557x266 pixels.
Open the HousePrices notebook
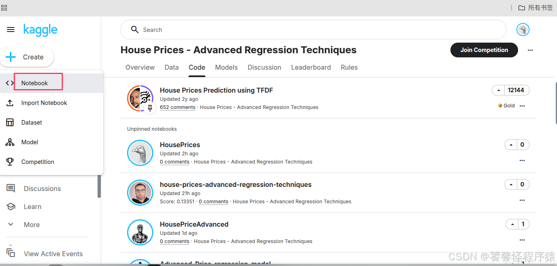tap(180, 145)
